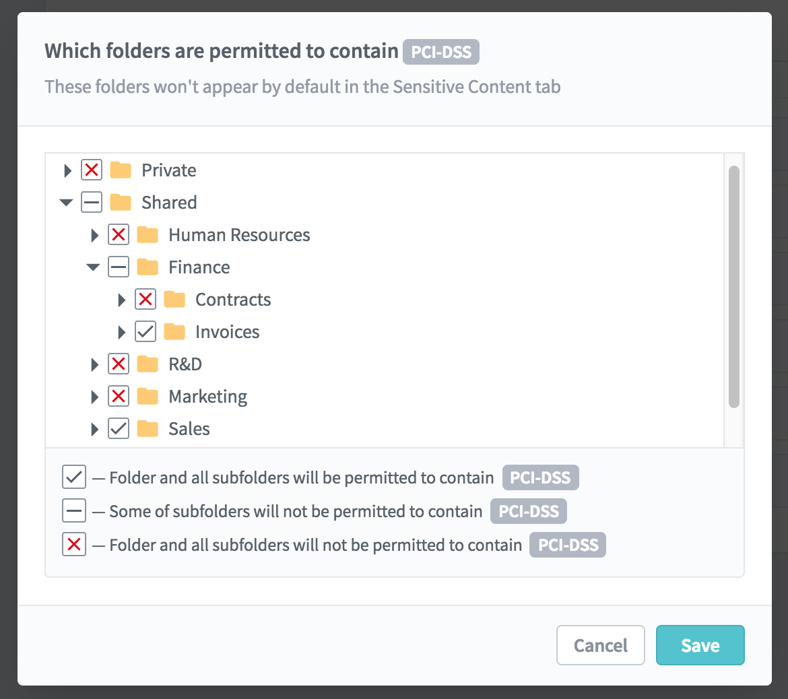This screenshot has height=699, width=788.
Task: Click the Human Resources folder icon
Action: pyautogui.click(x=147, y=234)
